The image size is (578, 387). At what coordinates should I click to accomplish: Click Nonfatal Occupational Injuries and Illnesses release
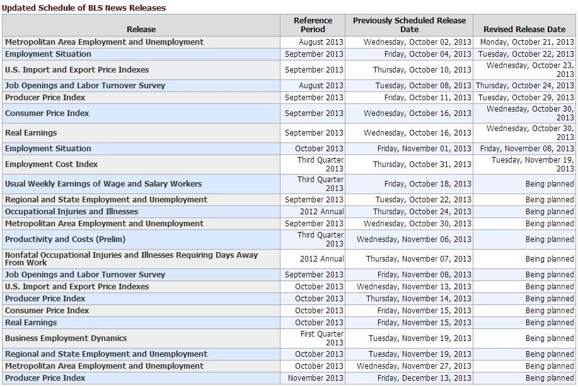tap(131, 259)
